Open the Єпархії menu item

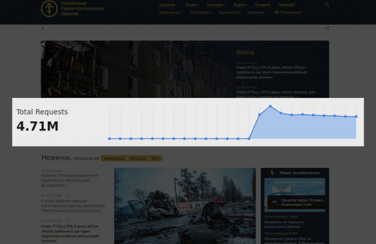tap(262, 5)
